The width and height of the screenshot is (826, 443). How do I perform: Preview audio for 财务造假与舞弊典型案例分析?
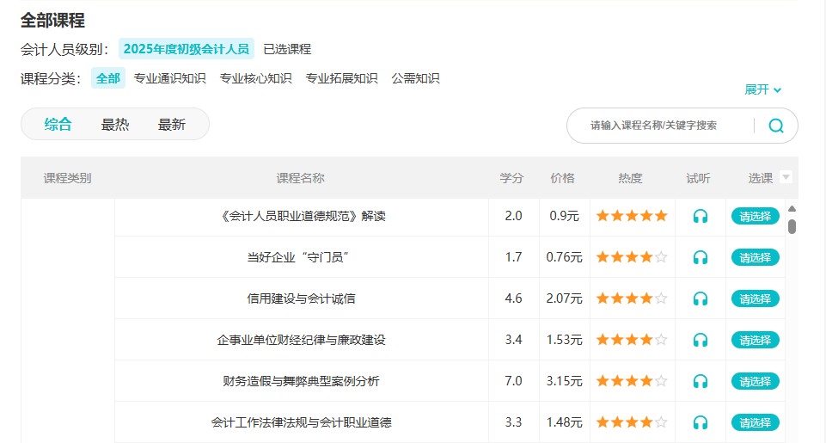click(x=700, y=381)
